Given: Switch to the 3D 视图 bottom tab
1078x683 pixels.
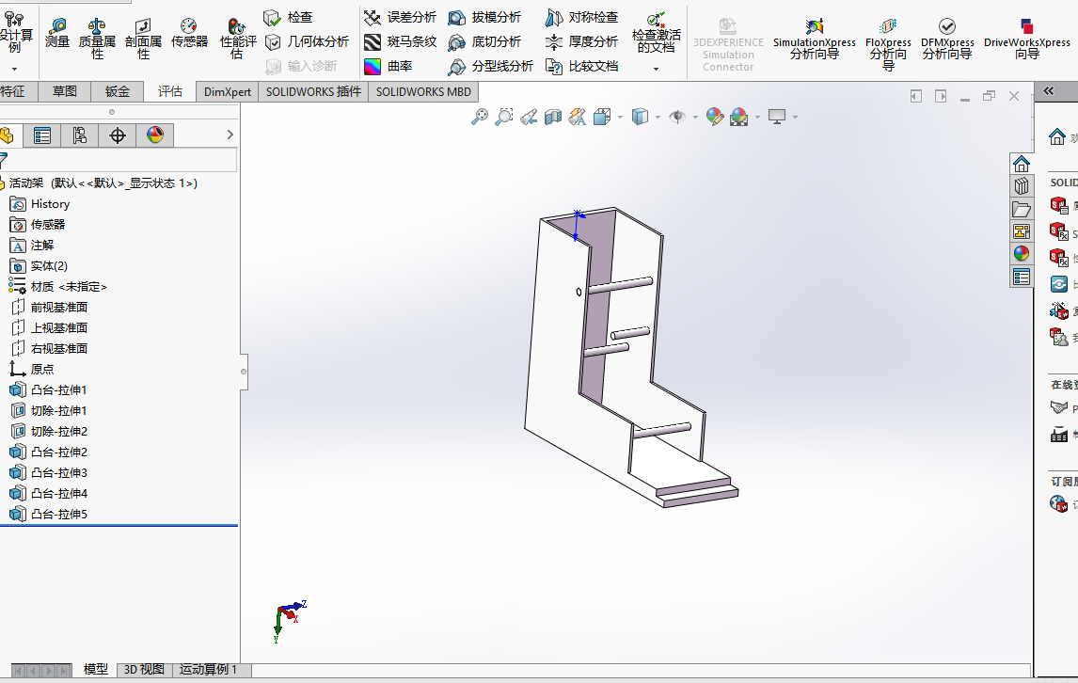Looking at the screenshot, I should pos(144,669).
